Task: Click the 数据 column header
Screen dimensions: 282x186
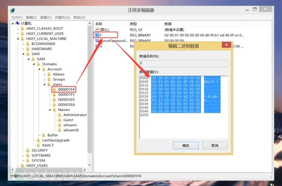Action: coord(205,24)
